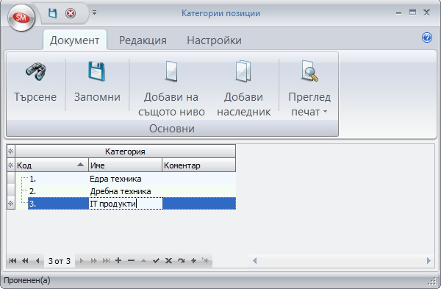Toggle Код column ascending sort arrow
This screenshot has width=441, height=289.
(80, 165)
